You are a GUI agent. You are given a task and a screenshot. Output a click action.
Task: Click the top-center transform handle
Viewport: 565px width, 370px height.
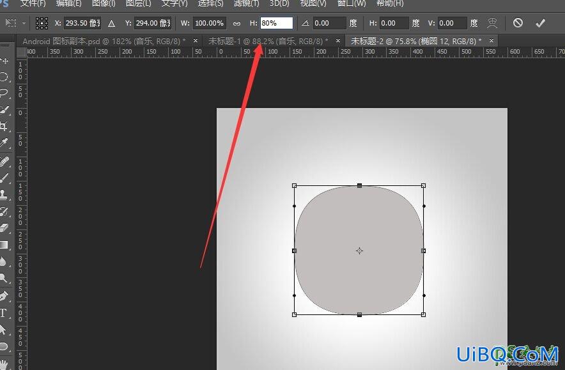pyautogui.click(x=359, y=185)
